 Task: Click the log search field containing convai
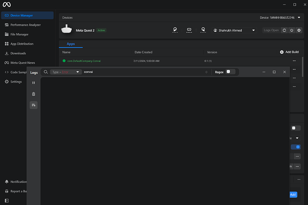click(x=143, y=72)
